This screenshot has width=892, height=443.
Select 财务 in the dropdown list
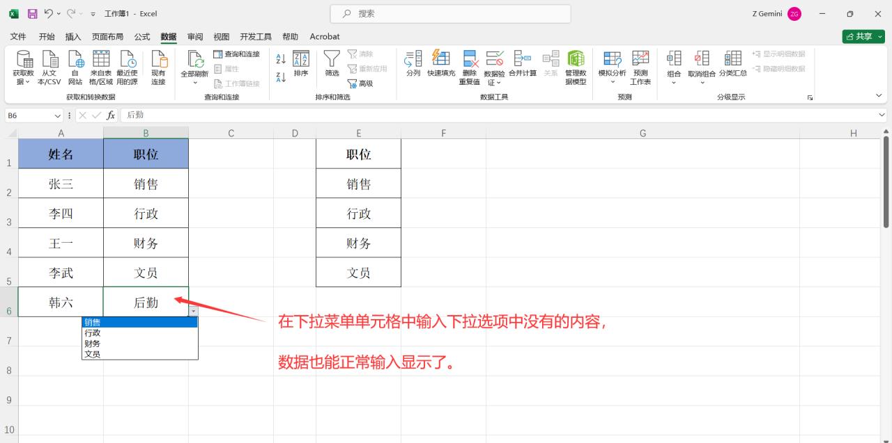coord(139,344)
